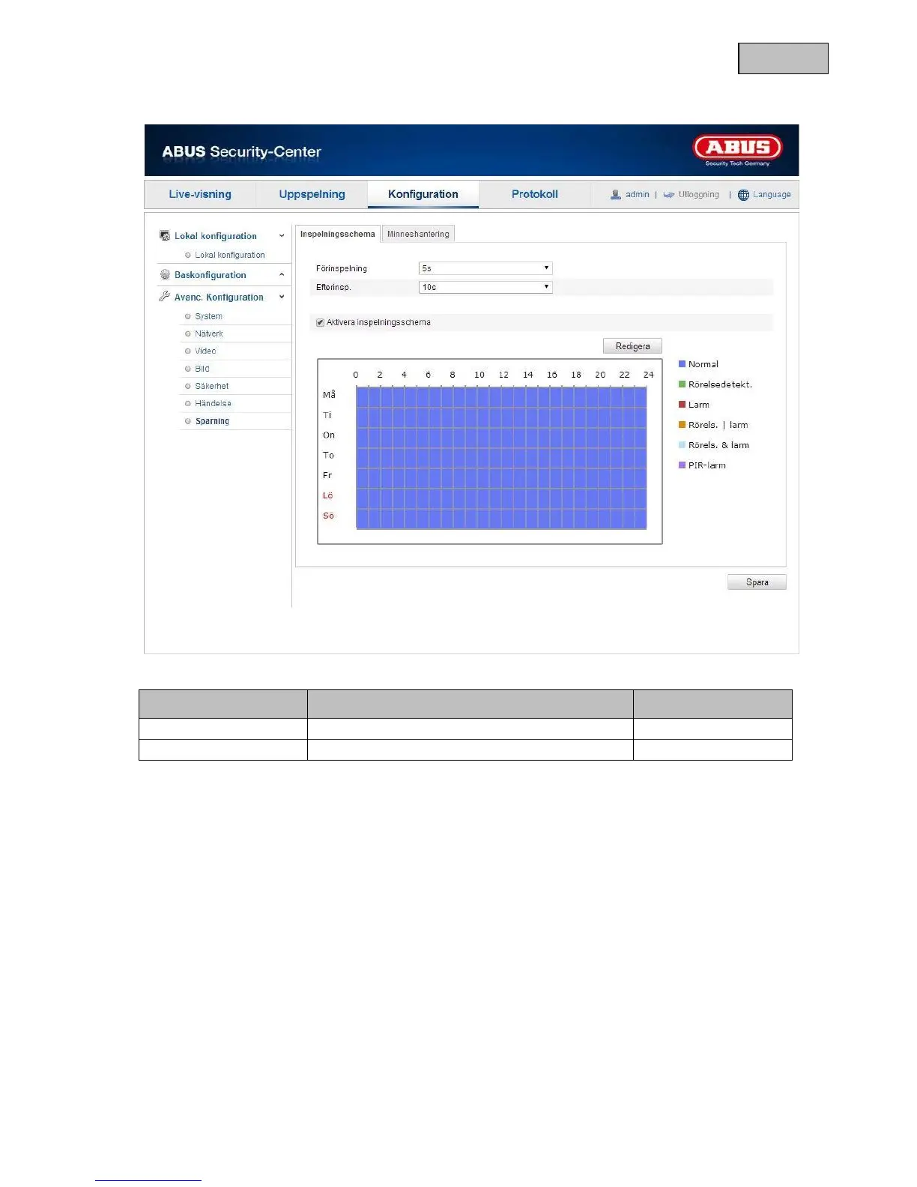Click the Rörels. & larm light-blue swatch

click(x=682, y=445)
